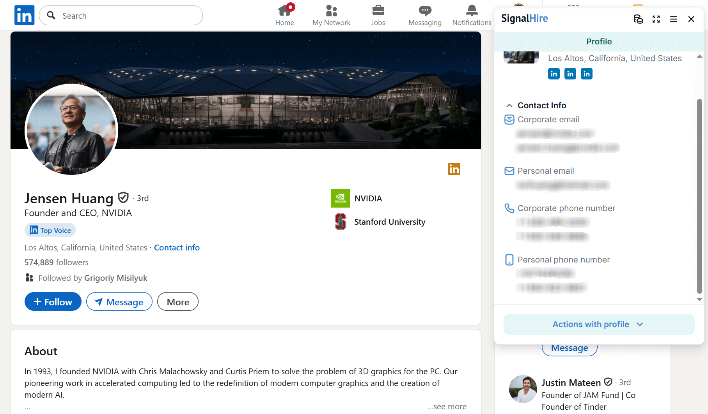Open Actions with profile dropdown

tap(599, 324)
